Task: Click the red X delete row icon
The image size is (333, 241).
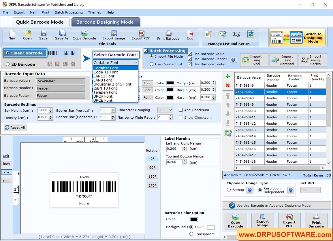Action: 228,85
